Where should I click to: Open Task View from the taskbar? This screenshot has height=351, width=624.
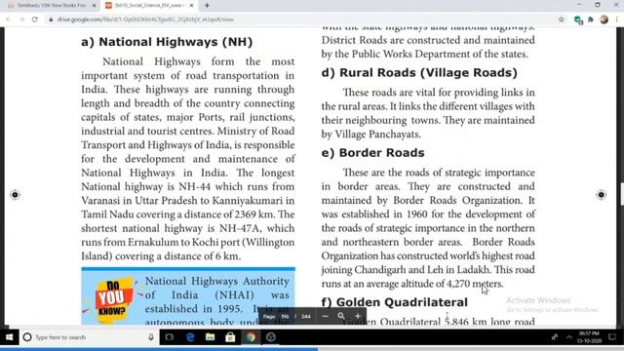coord(170,337)
